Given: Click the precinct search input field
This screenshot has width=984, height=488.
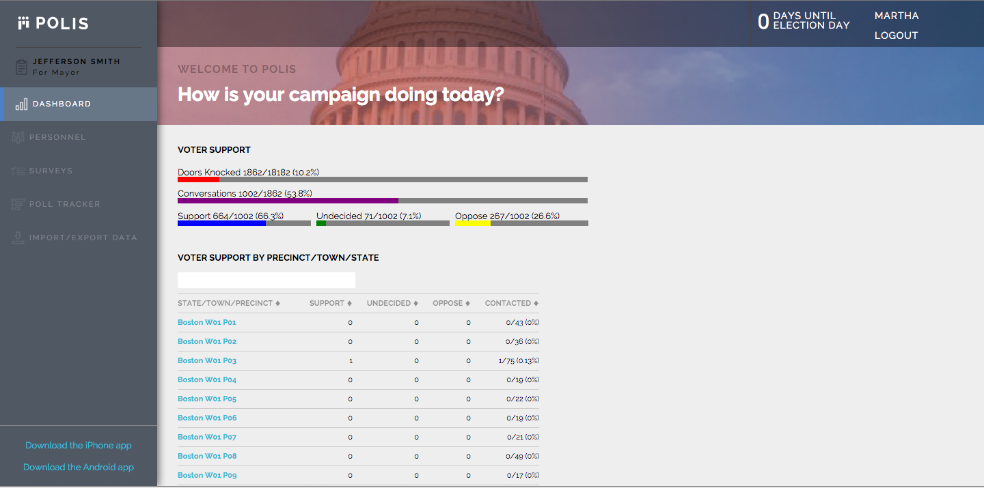Looking at the screenshot, I should coord(266,280).
